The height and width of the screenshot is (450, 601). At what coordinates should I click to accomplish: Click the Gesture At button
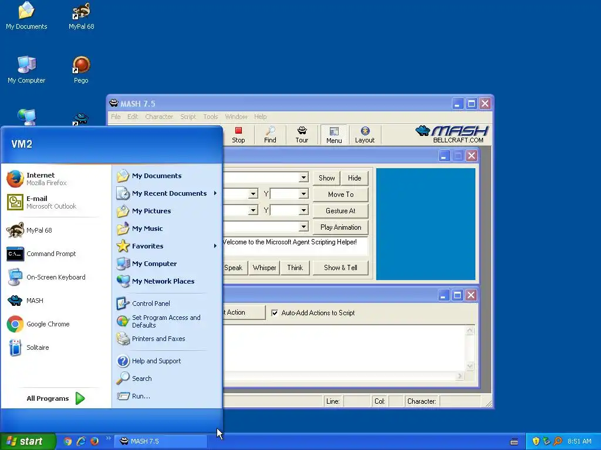[x=341, y=211]
